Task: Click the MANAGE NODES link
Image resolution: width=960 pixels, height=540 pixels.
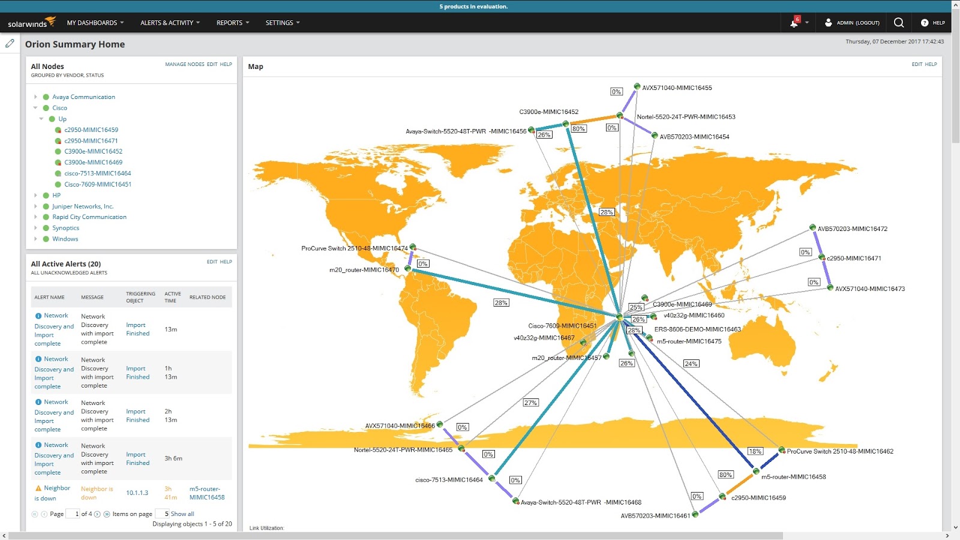Action: [x=184, y=64]
